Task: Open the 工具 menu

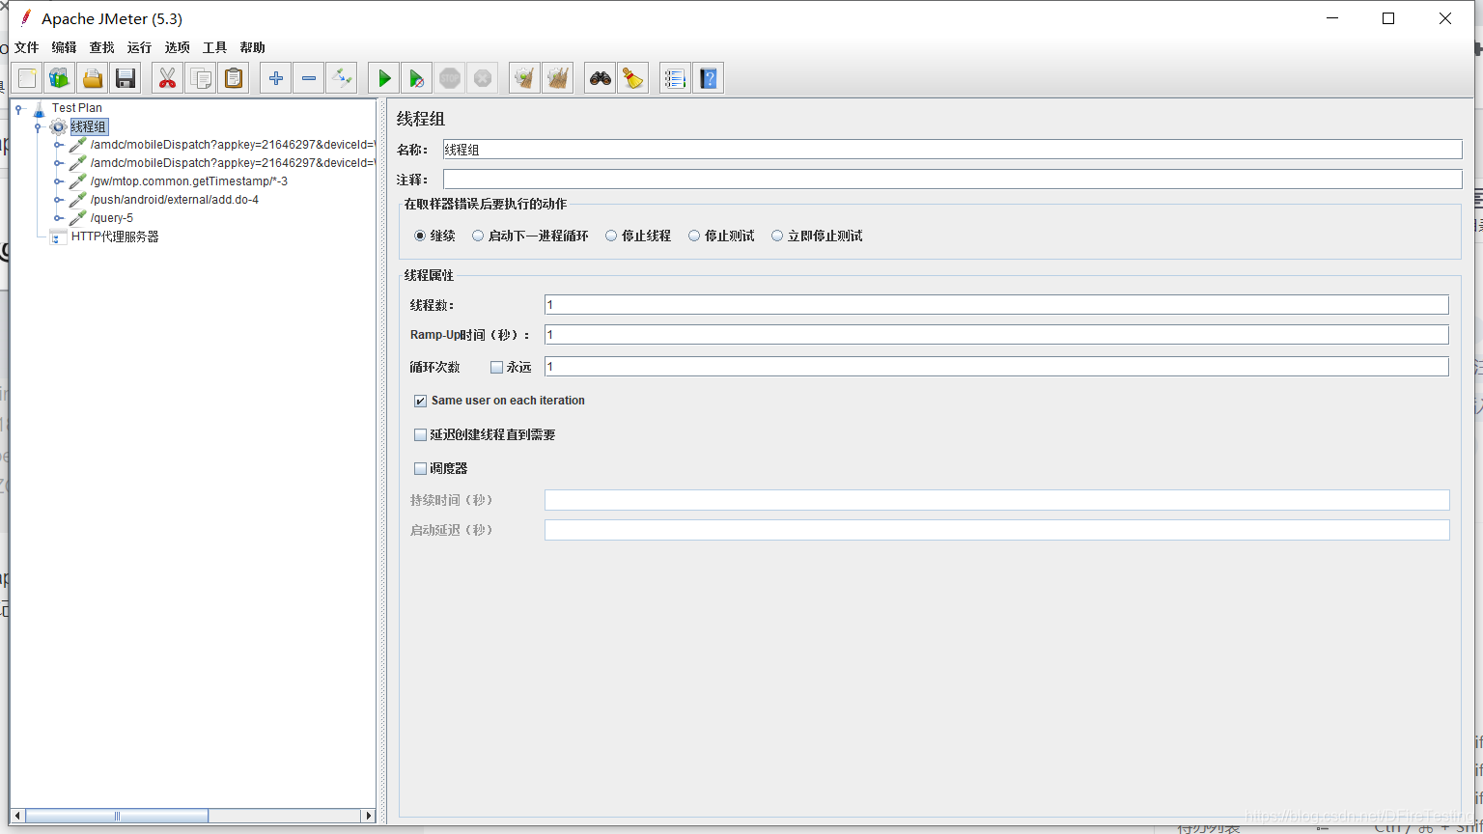Action: tap(214, 47)
